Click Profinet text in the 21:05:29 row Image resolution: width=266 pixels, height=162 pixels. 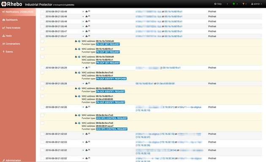212,68
